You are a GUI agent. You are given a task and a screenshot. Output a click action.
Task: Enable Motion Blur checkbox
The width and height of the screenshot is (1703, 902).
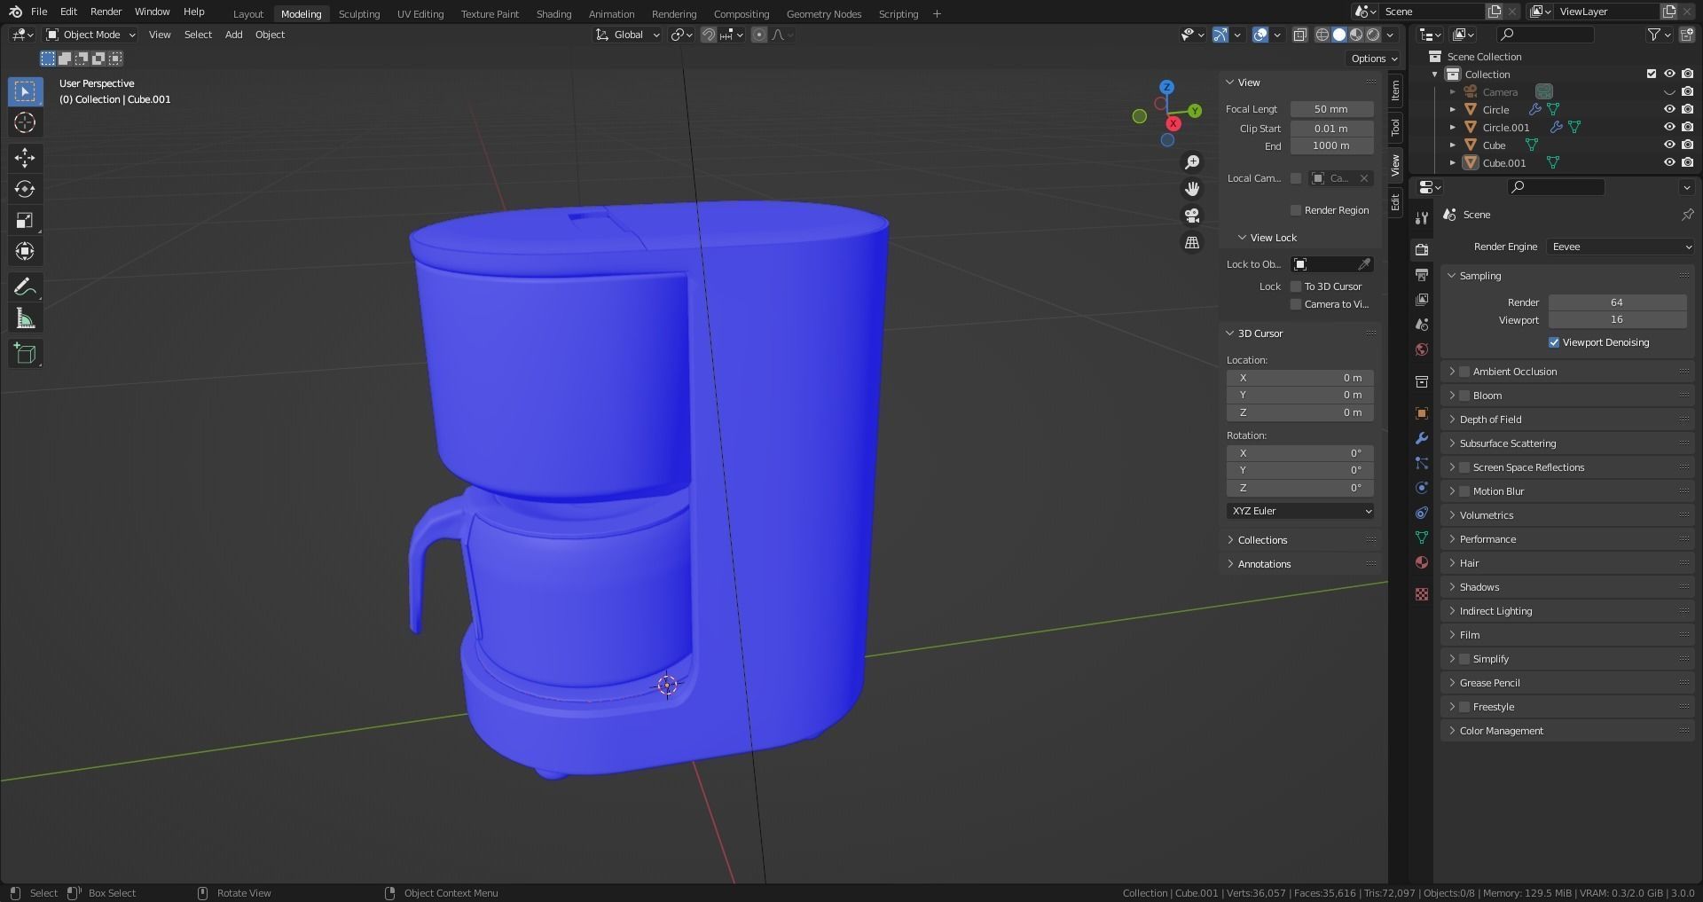point(1465,491)
